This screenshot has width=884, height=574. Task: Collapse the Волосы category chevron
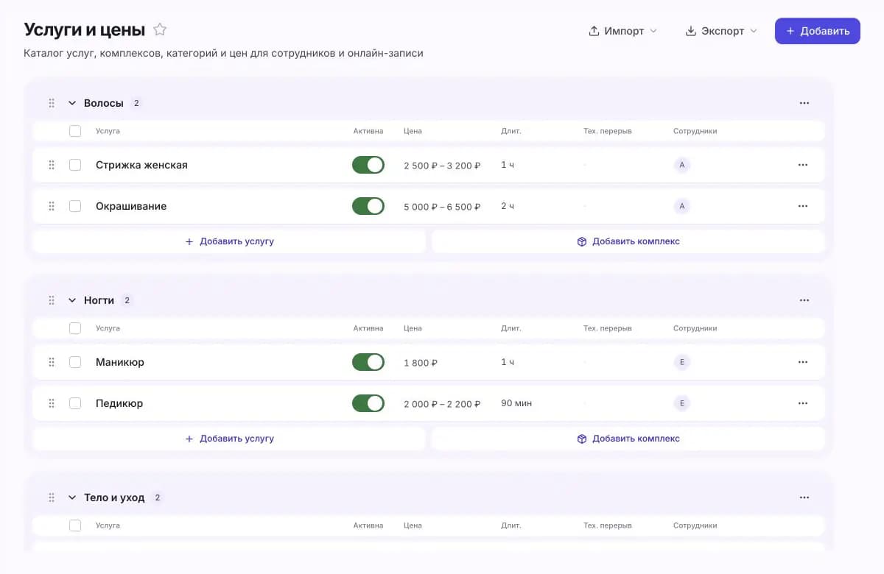(x=72, y=103)
